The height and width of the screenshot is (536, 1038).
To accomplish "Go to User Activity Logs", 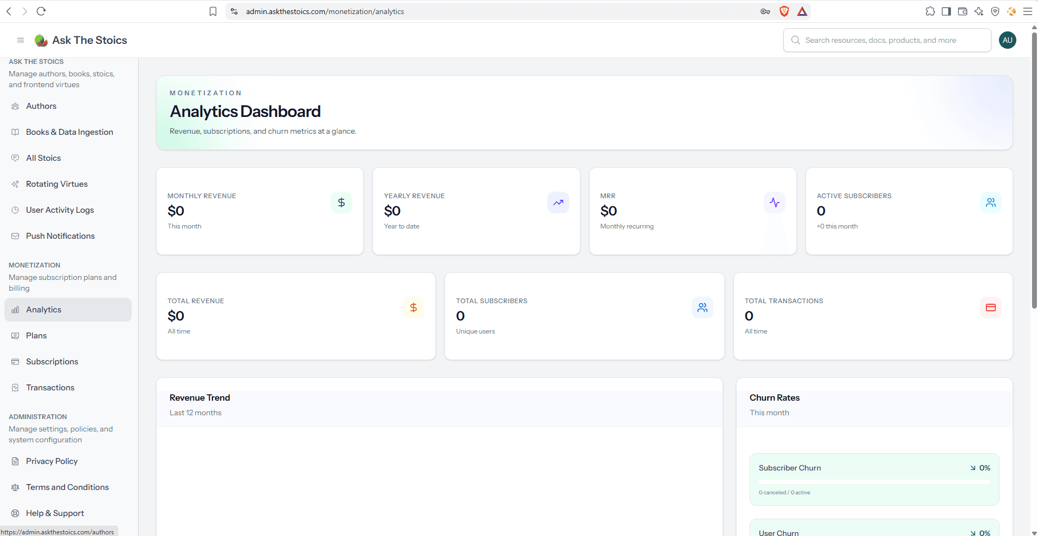I will (x=68, y=210).
